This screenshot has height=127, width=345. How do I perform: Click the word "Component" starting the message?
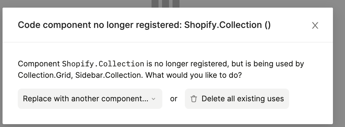tap(39, 64)
